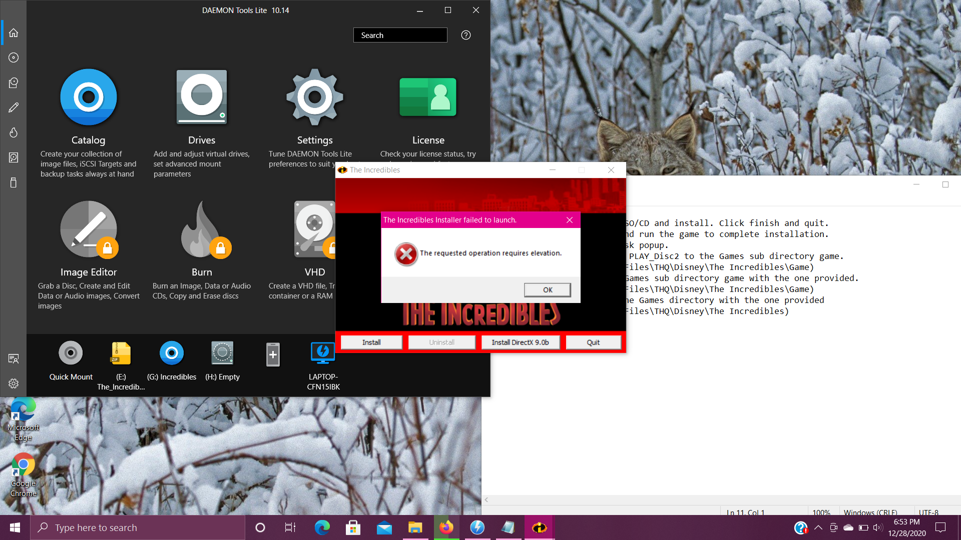Viewport: 961px width, 540px height.
Task: Open the locked Image Editor tile
Action: [x=89, y=255]
